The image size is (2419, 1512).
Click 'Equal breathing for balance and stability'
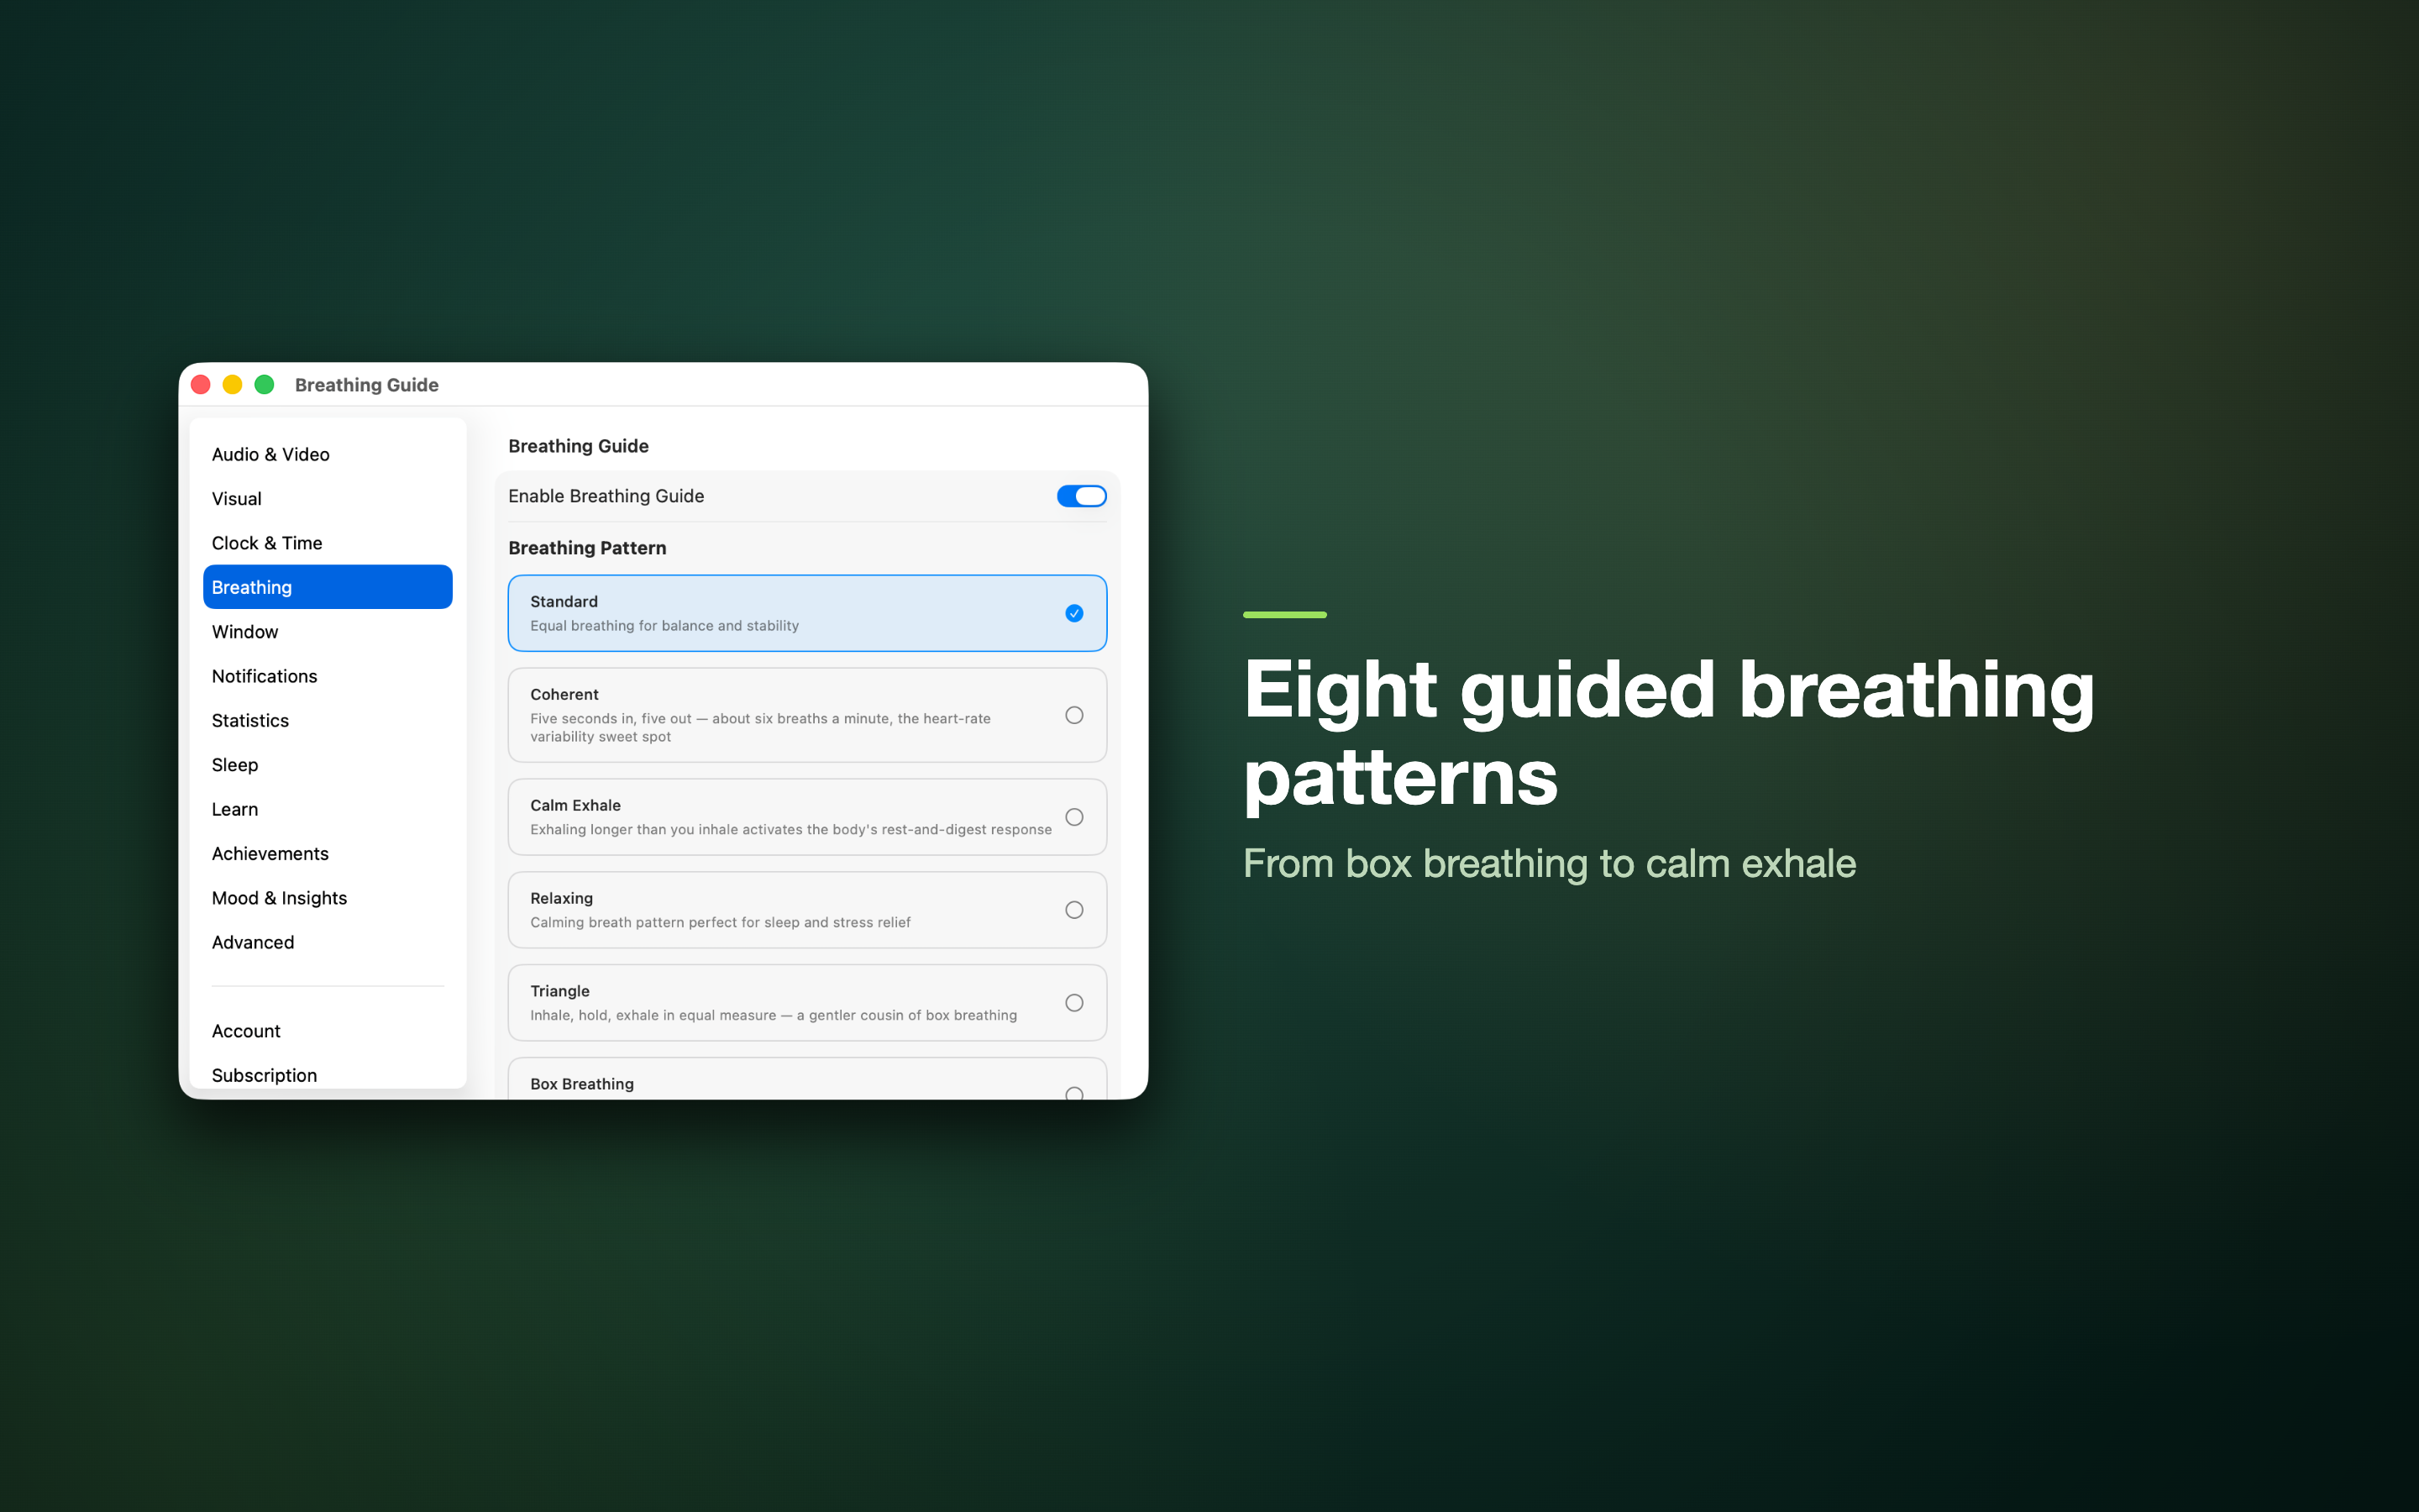(664, 626)
